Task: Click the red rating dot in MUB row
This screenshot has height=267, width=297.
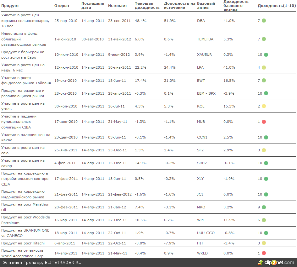Action: coord(264,122)
